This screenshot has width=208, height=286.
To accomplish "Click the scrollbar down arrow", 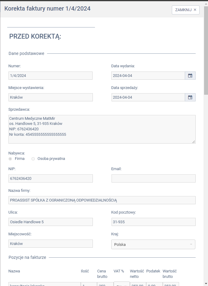I will coord(206,284).
